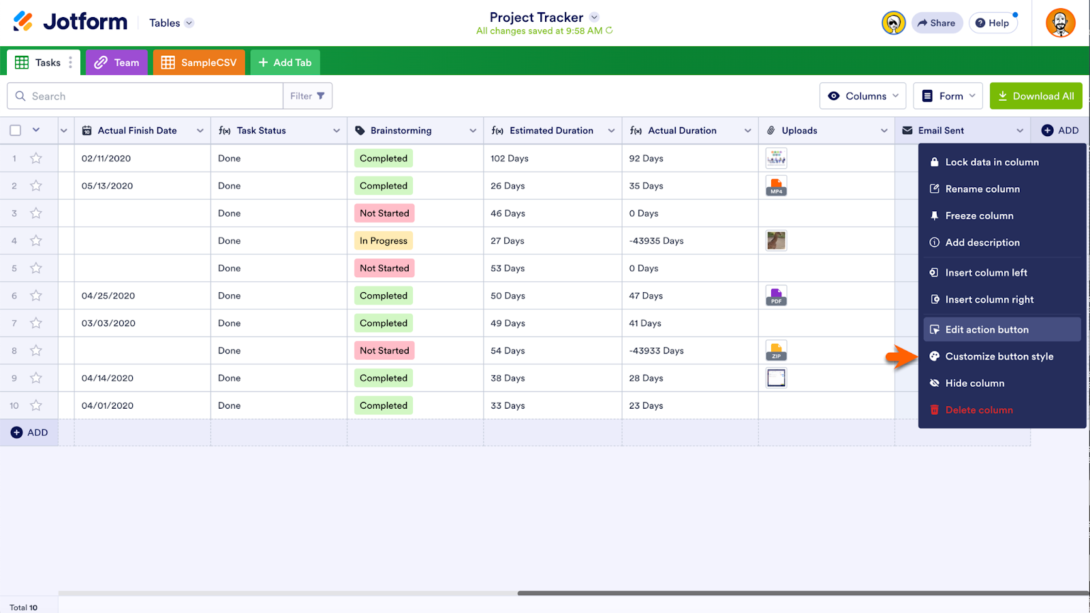Click the Not Started tag in row 3
This screenshot has height=613, width=1090.
(x=384, y=213)
